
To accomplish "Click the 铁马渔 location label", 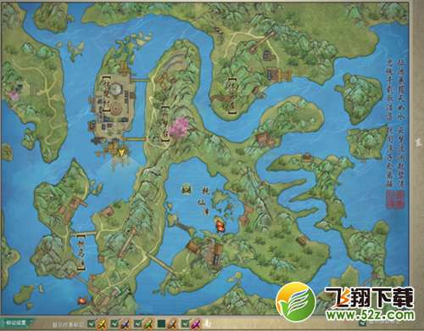I will pos(81,253).
